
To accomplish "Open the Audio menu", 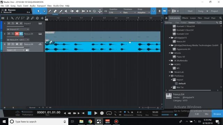I will (32, 6).
